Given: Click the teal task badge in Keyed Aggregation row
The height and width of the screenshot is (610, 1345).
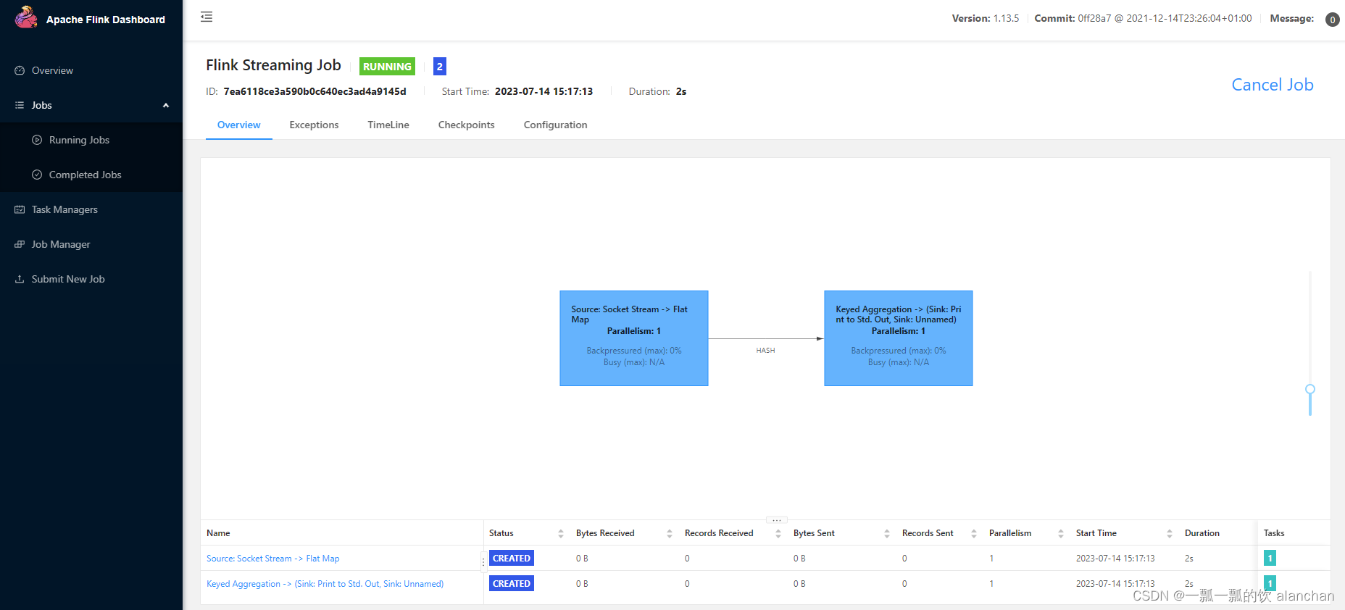Looking at the screenshot, I should click(1270, 583).
